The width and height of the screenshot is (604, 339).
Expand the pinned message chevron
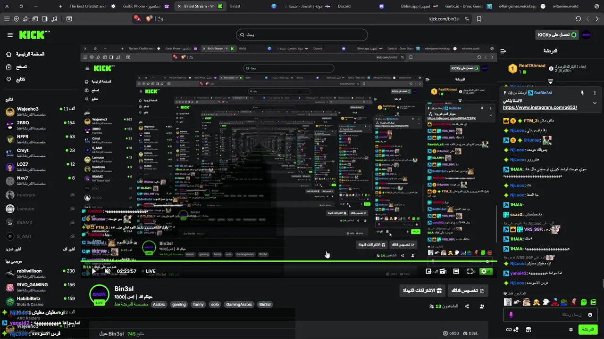tap(595, 103)
